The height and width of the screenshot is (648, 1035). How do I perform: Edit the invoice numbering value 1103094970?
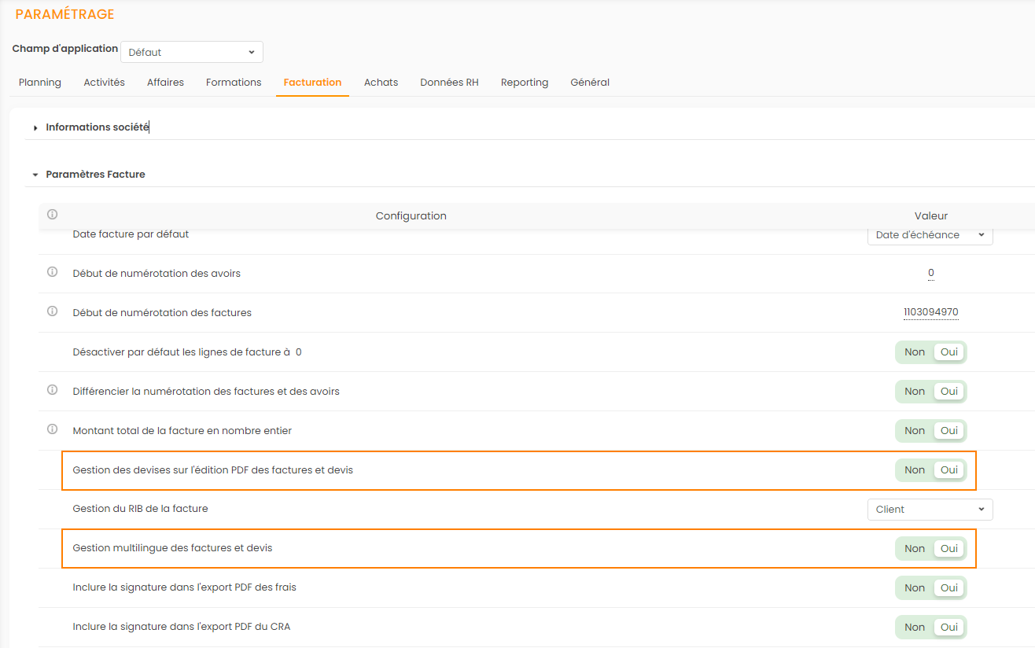point(930,312)
